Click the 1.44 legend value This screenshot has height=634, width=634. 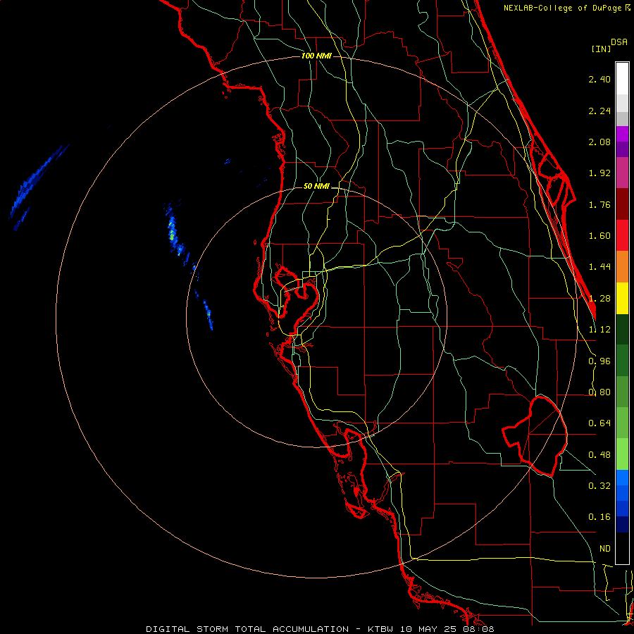point(599,267)
